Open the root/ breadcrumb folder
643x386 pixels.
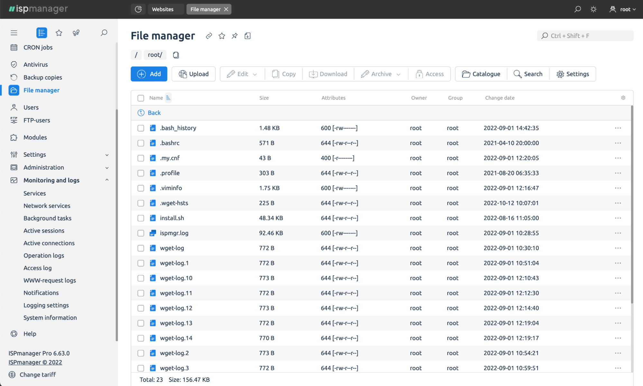pos(155,55)
